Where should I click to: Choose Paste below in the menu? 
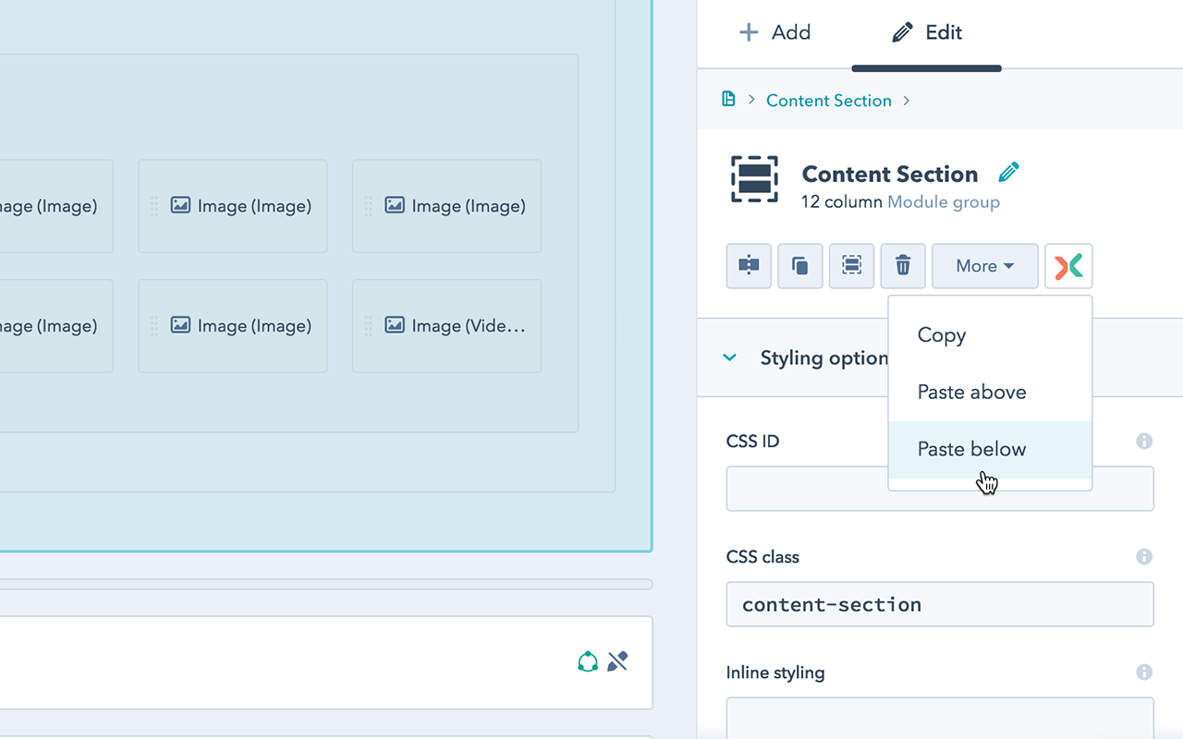click(x=972, y=450)
